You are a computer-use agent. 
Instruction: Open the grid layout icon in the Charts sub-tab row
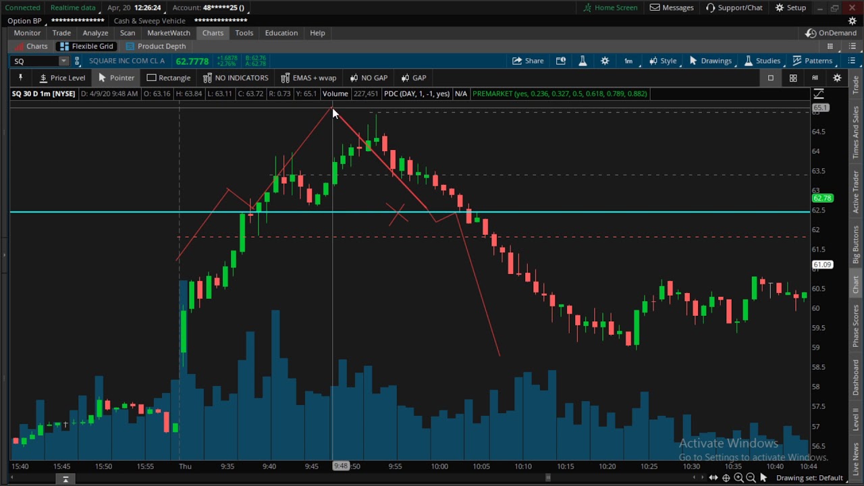[x=830, y=47]
